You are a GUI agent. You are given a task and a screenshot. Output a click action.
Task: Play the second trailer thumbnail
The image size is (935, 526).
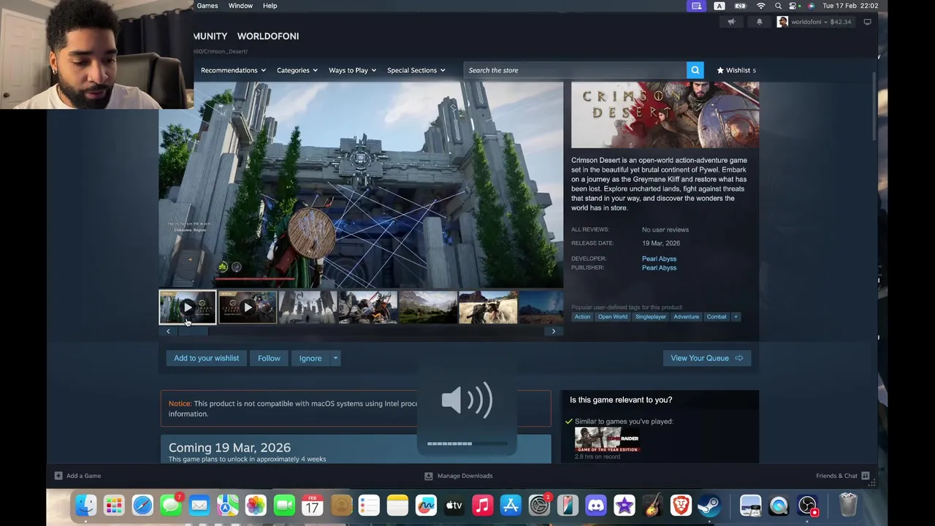[248, 308]
